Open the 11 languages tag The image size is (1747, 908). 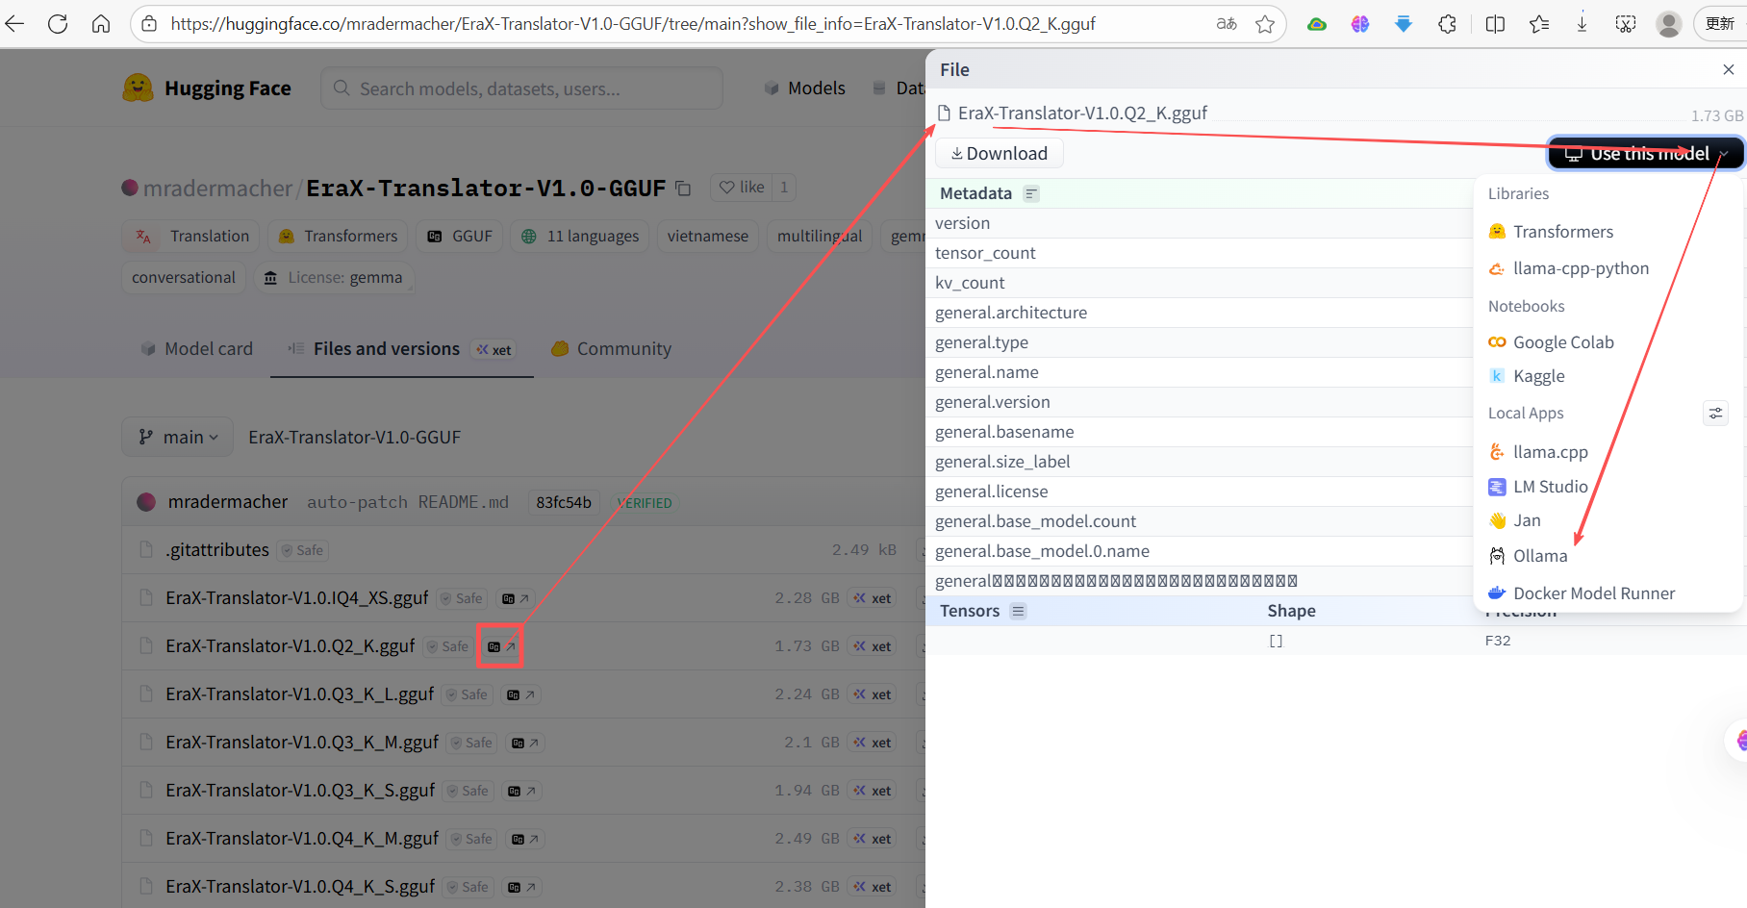point(579,236)
